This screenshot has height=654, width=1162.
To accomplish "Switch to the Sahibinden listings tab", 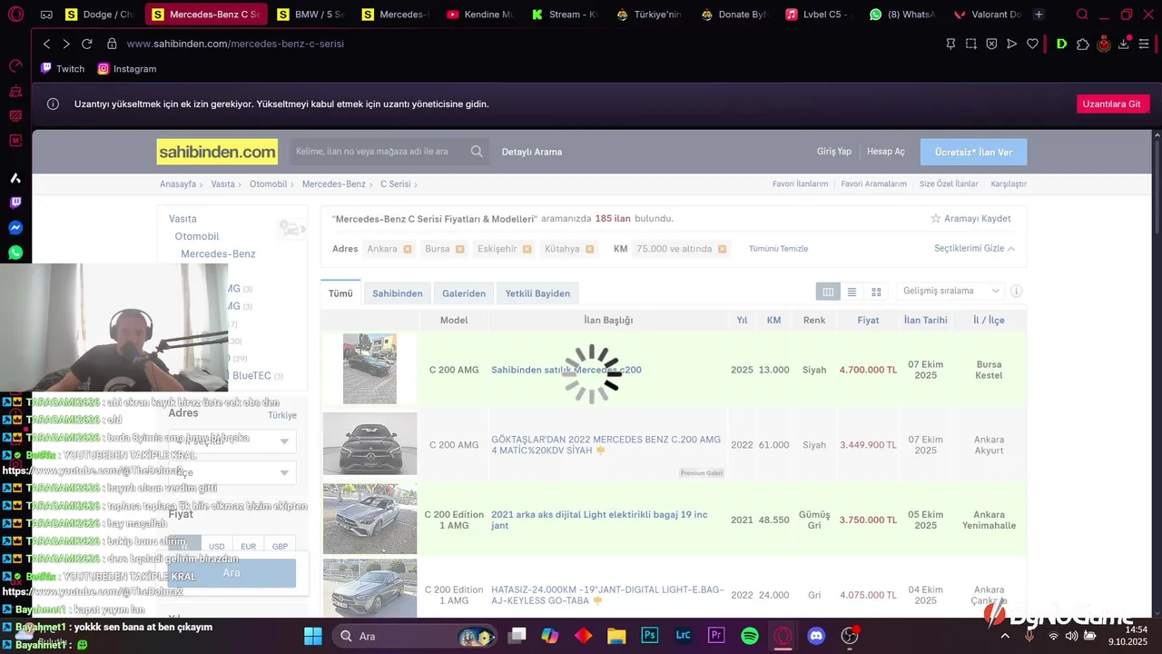I will (x=398, y=293).
